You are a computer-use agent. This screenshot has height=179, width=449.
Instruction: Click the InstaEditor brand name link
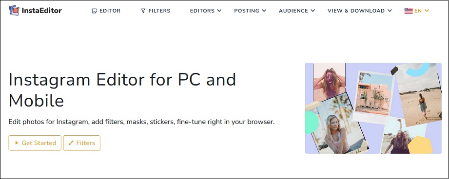pyautogui.click(x=41, y=11)
